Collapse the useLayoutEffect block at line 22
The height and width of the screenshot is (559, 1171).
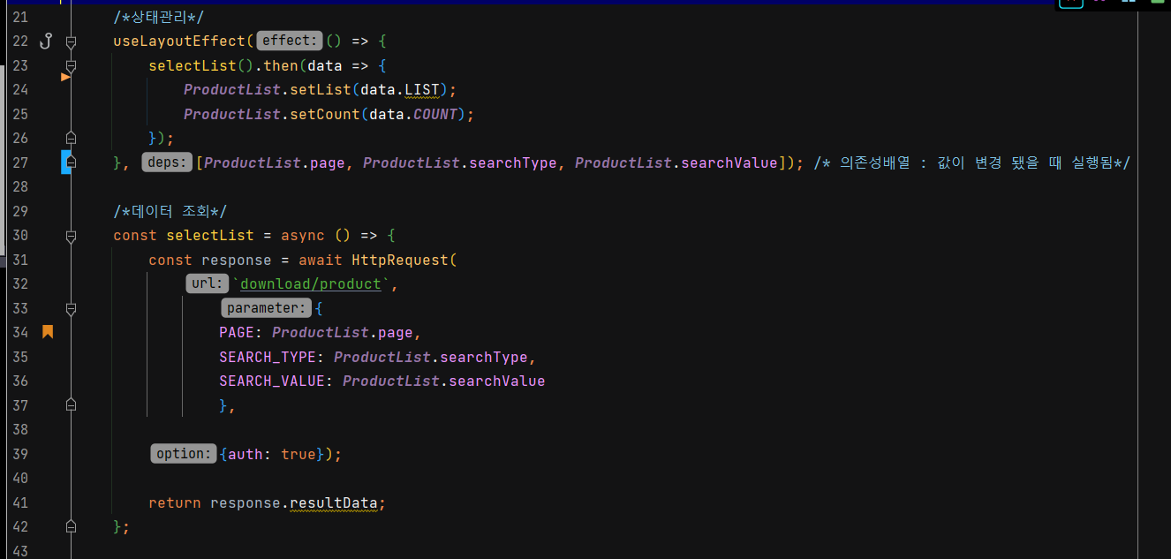(72, 42)
